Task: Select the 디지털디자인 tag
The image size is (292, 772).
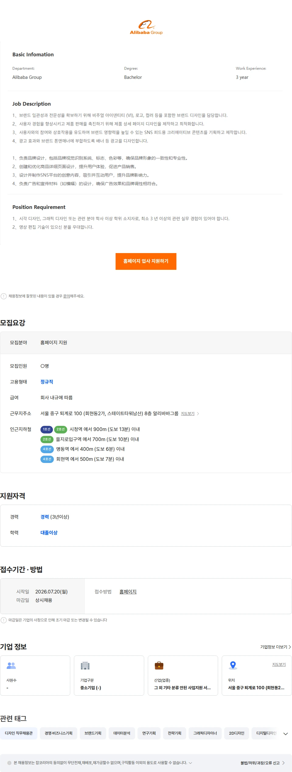Action: point(266,733)
